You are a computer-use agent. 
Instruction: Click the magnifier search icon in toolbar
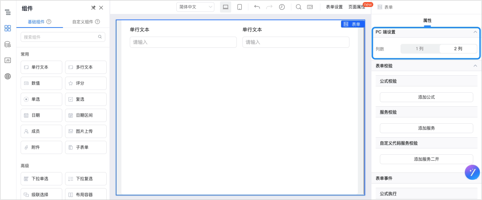[299, 7]
